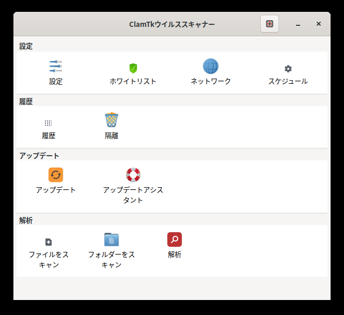Open the アップデートアシスタント lifebuoy icon
344x315 pixels.
[133, 175]
